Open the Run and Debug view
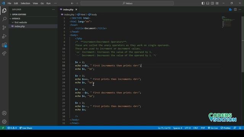This screenshot has height=137, width=244. [x=4, y=36]
